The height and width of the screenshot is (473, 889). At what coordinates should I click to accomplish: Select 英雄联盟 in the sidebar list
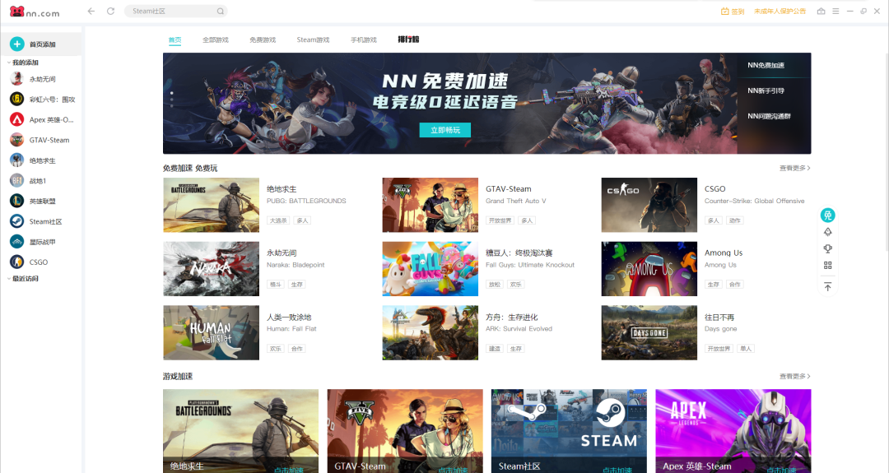pyautogui.click(x=42, y=202)
